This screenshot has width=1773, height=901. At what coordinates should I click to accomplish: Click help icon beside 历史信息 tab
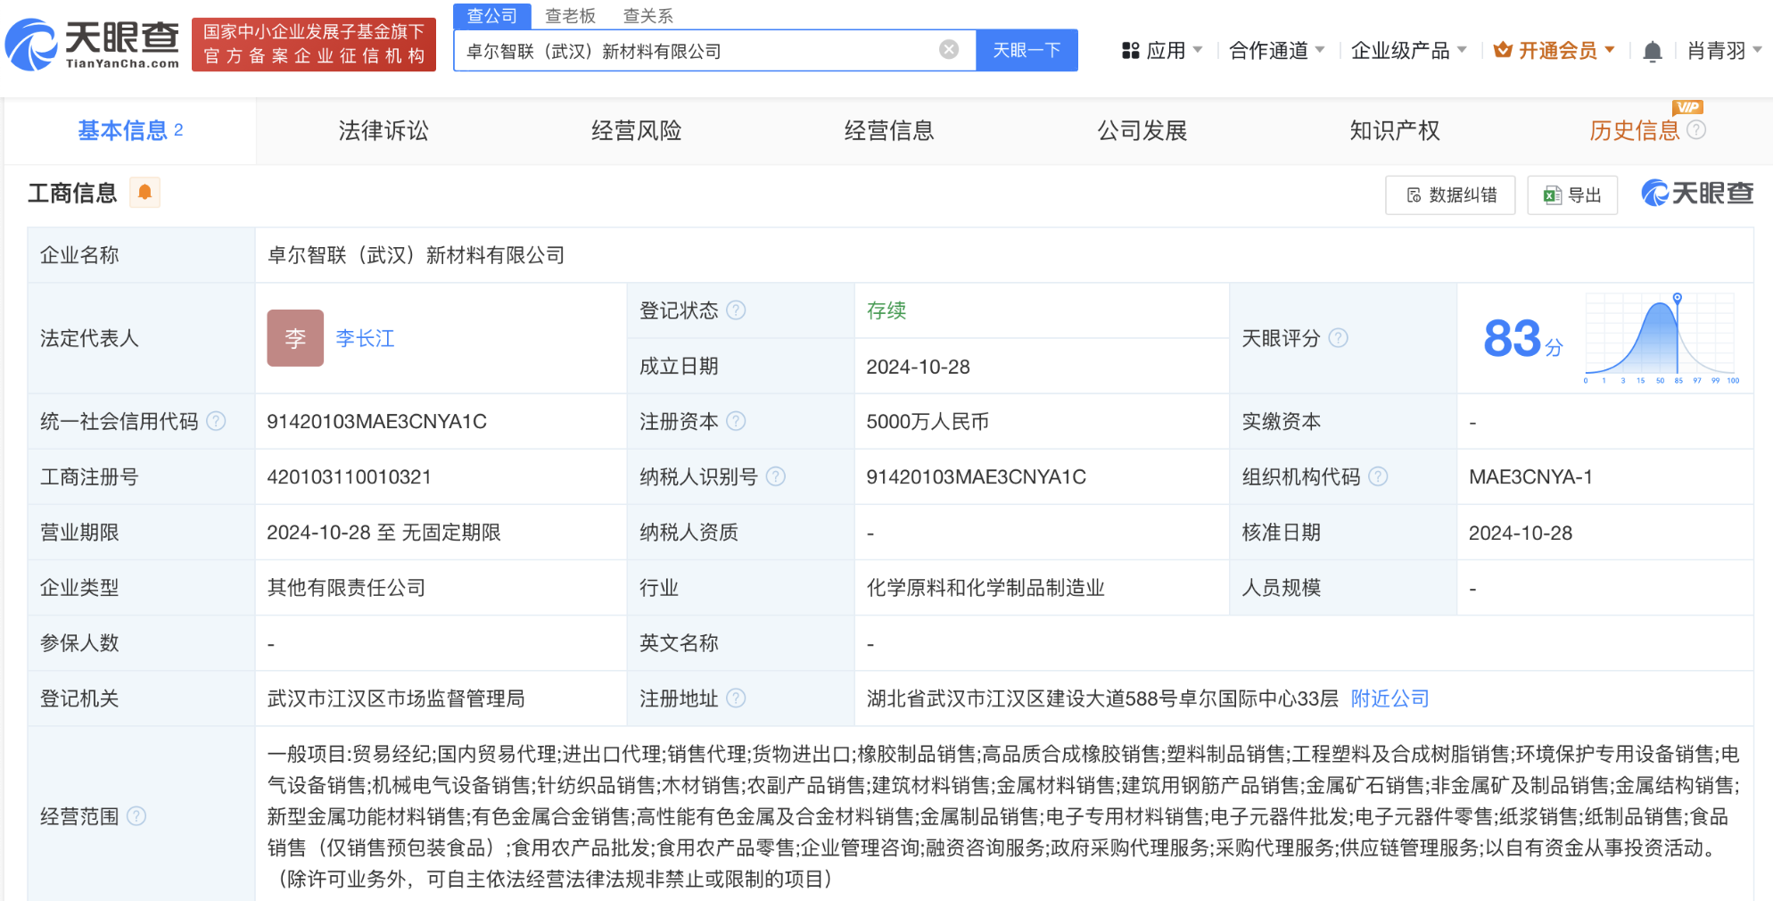point(1696,130)
